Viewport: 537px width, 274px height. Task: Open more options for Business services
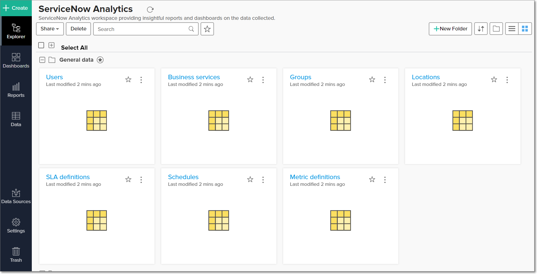pyautogui.click(x=263, y=80)
